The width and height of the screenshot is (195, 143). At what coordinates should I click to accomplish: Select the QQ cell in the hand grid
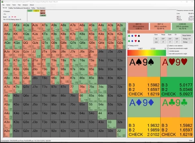[x=27, y=45]
